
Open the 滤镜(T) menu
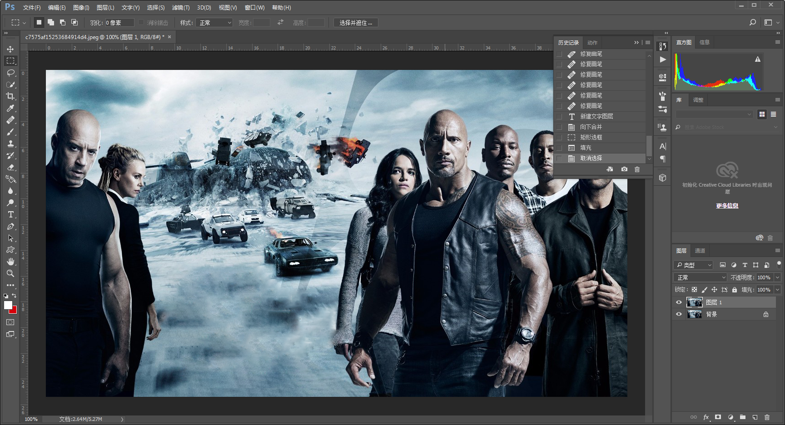181,8
